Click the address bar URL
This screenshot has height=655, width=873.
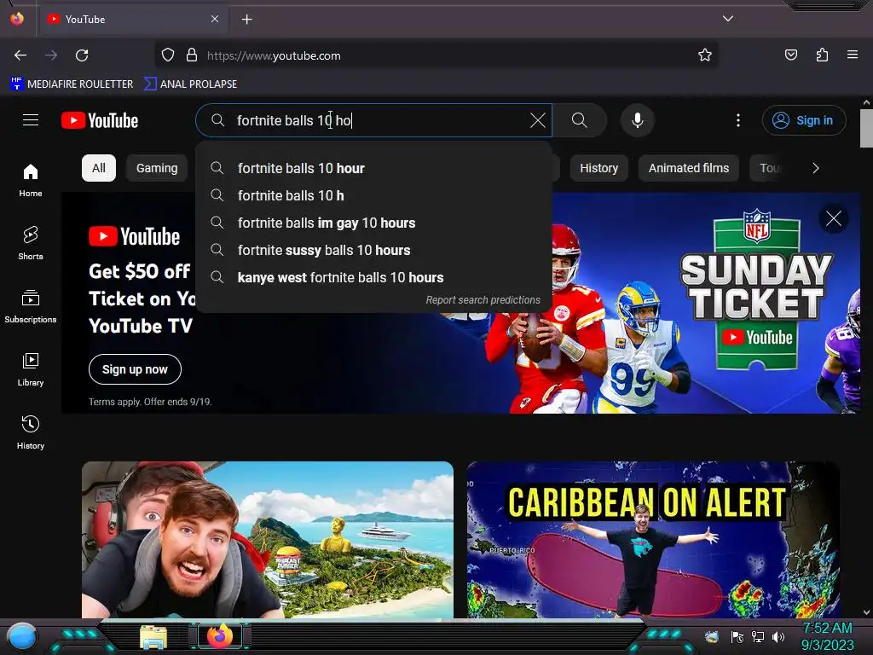click(274, 55)
